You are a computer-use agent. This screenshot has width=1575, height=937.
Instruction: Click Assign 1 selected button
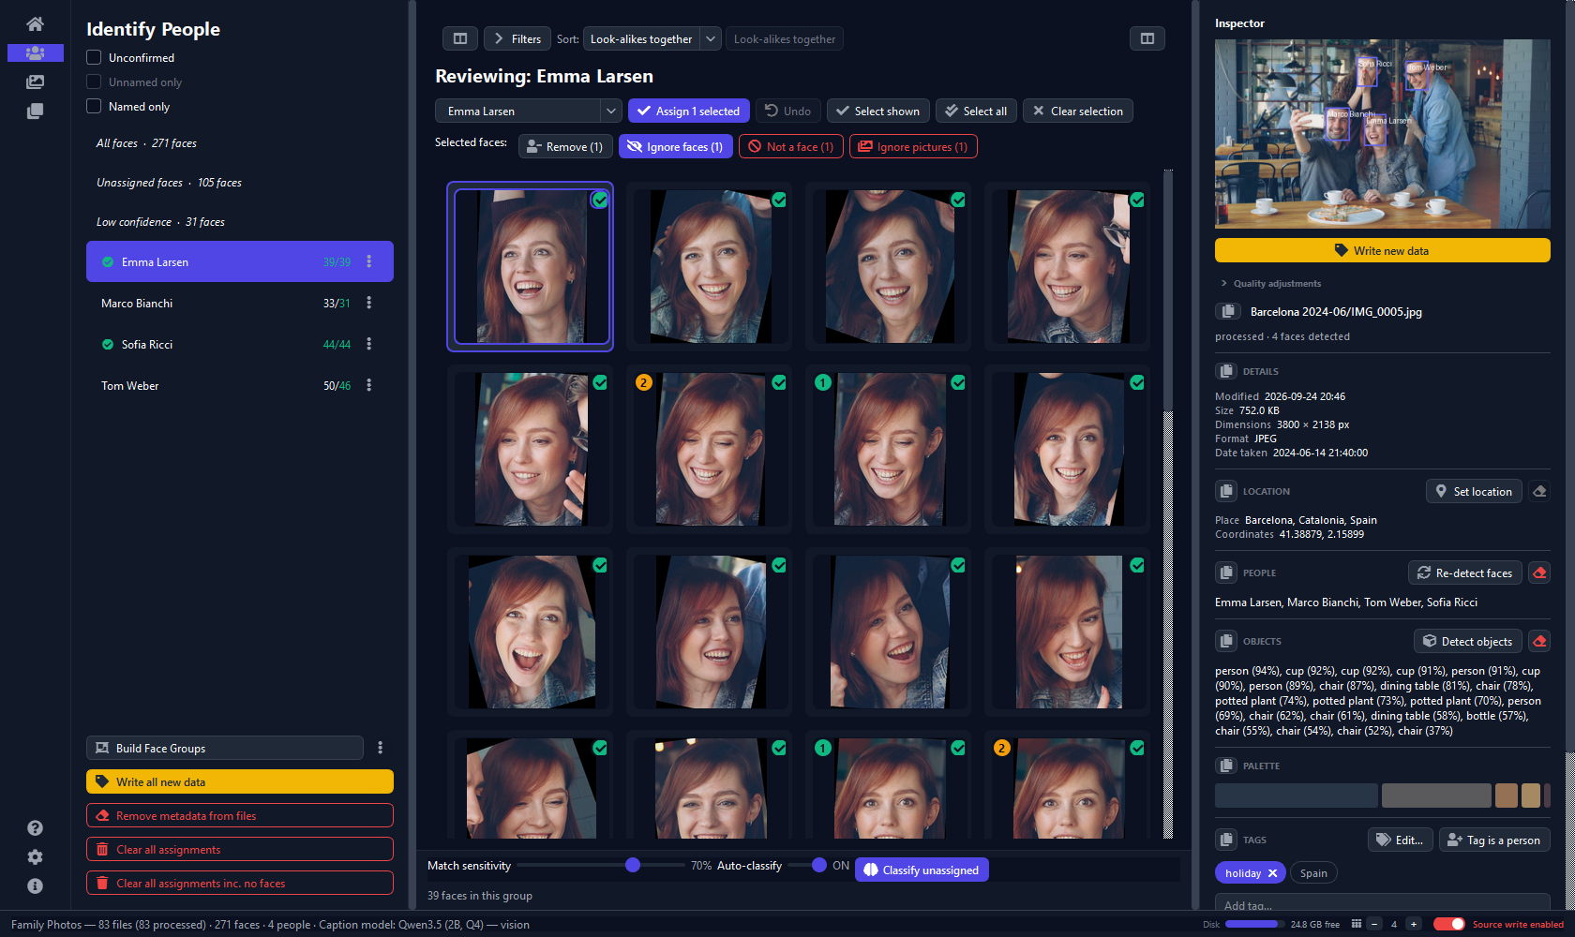pyautogui.click(x=689, y=111)
